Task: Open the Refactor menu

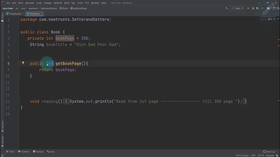Action: (58, 3)
